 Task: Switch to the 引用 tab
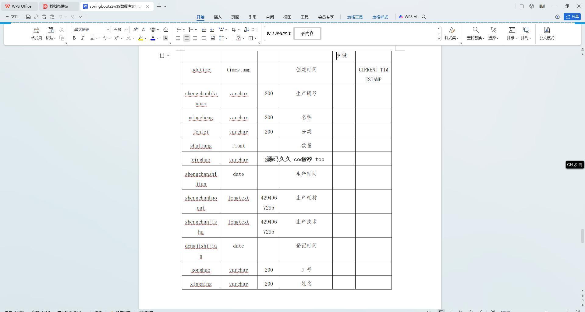[x=253, y=17]
